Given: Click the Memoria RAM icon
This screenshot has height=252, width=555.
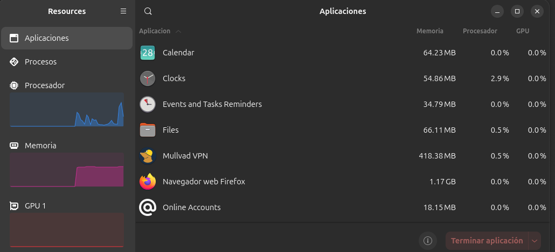Looking at the screenshot, I should (14, 146).
